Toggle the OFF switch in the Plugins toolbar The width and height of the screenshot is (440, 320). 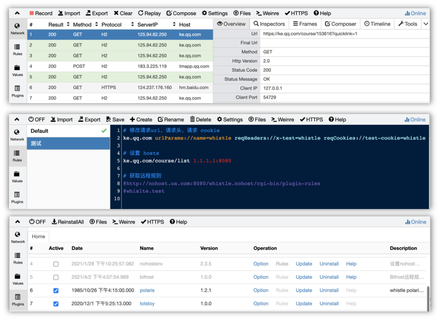pyautogui.click(x=37, y=222)
